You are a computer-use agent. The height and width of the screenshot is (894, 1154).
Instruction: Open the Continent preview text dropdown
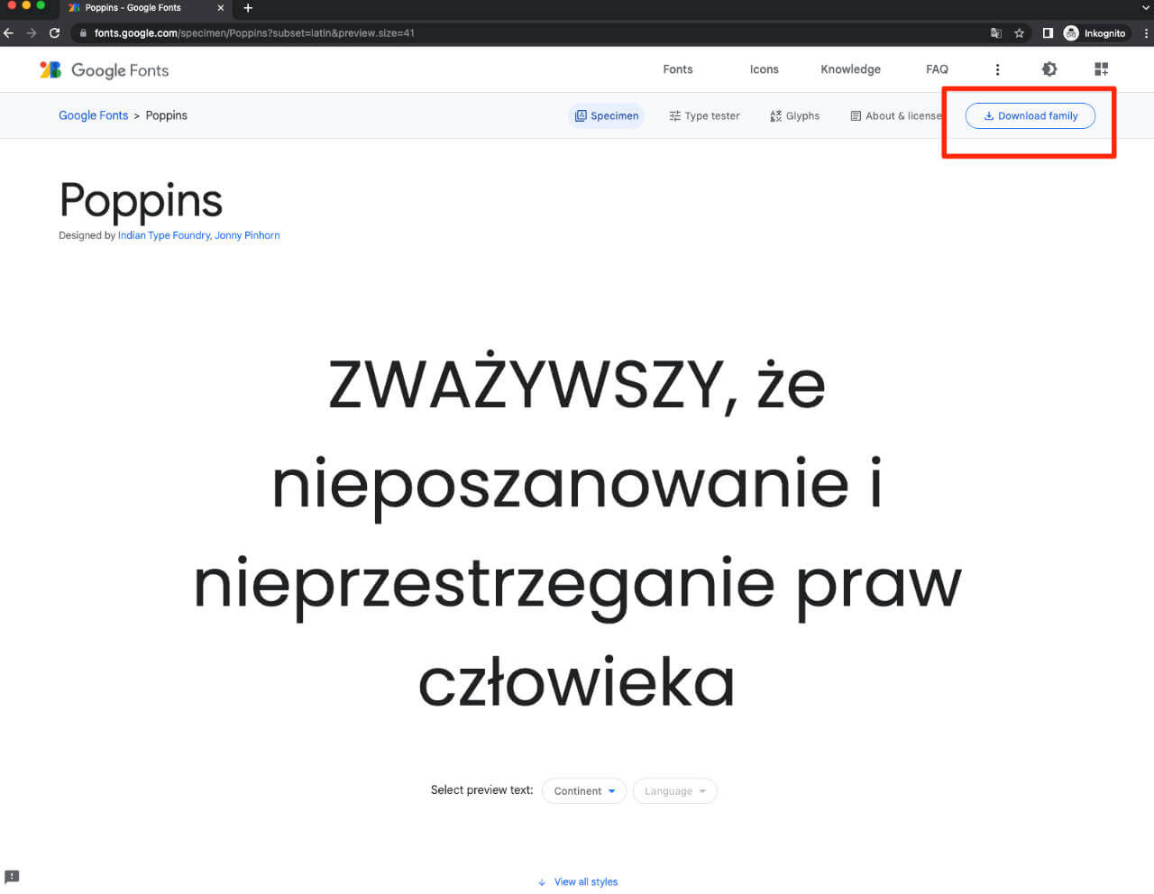click(583, 790)
